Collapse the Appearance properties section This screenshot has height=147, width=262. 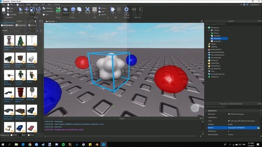206,111
